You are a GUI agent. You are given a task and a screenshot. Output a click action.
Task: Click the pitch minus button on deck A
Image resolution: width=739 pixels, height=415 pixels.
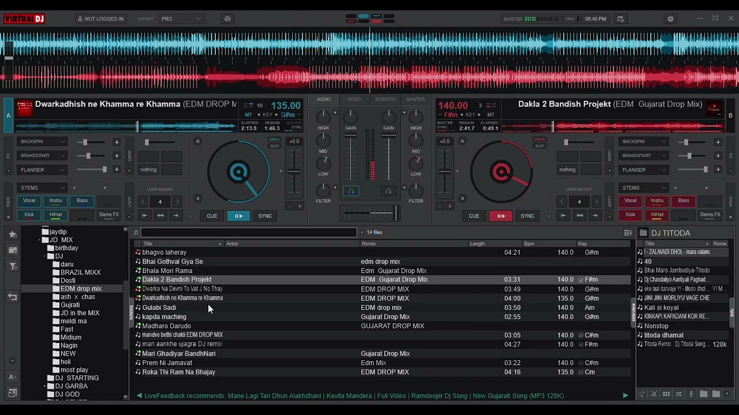(x=290, y=206)
